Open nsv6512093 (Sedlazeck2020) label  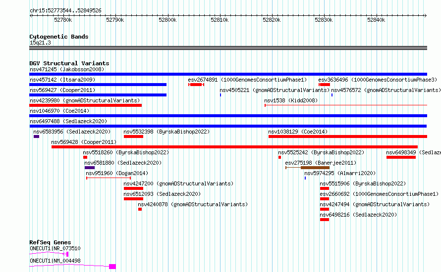click(x=162, y=194)
